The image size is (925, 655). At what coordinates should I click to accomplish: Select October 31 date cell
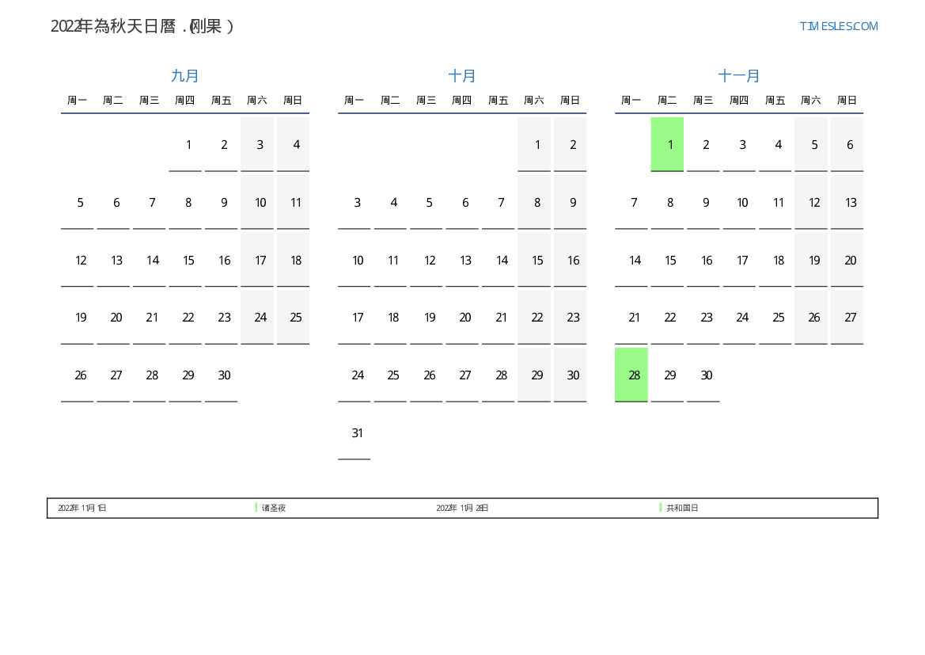click(x=357, y=433)
